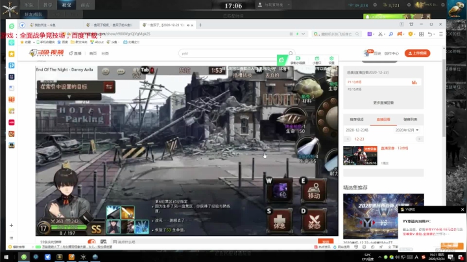467x262 pixels.
Task: Click the yellow shield security icon
Action: tap(411, 34)
